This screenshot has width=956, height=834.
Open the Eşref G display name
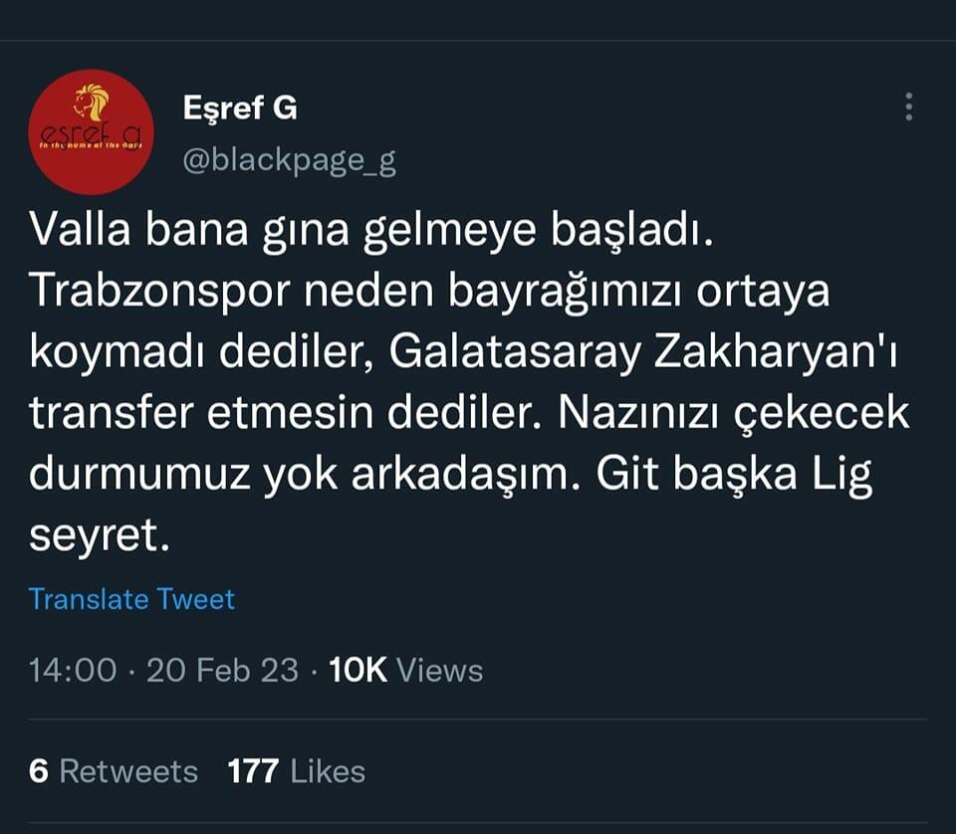[240, 108]
